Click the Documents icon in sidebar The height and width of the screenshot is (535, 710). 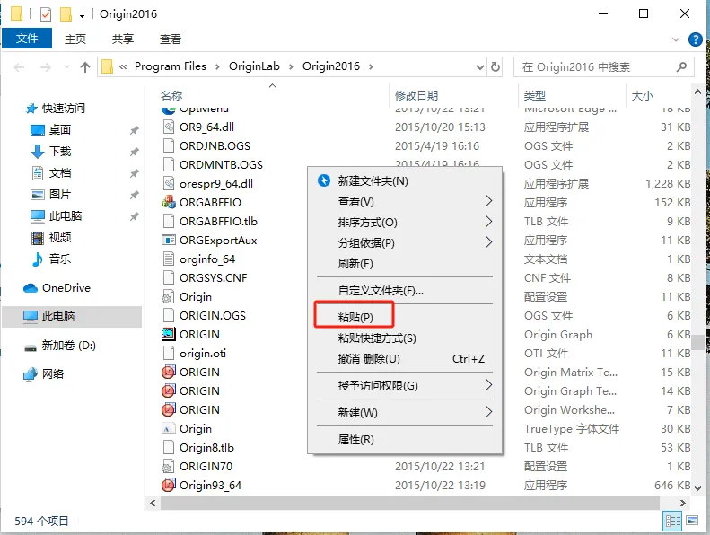pyautogui.click(x=37, y=172)
